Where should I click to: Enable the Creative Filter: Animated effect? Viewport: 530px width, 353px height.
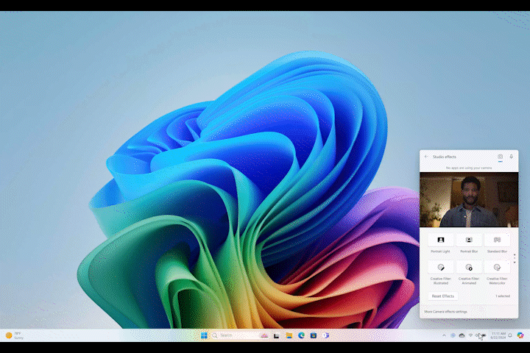[x=469, y=268]
